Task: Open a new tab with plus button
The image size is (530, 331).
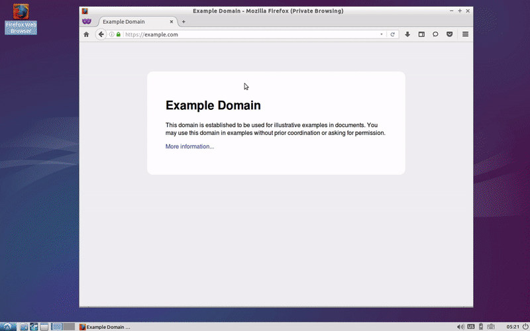Action: (x=184, y=22)
